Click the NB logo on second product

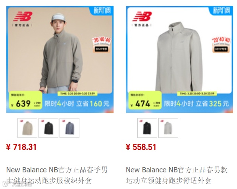coord(142,17)
